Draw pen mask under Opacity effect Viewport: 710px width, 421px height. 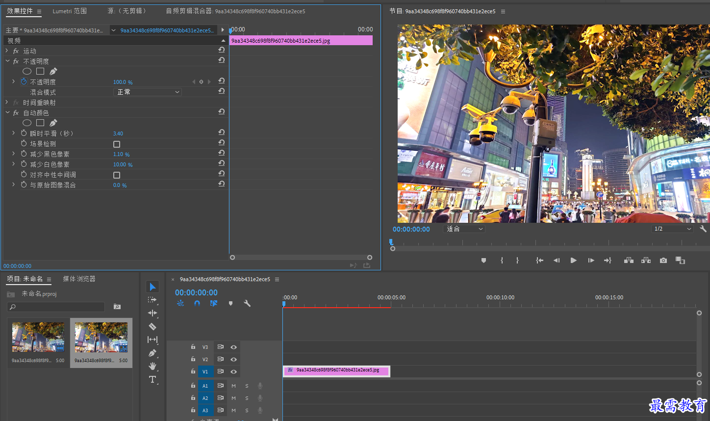(53, 71)
